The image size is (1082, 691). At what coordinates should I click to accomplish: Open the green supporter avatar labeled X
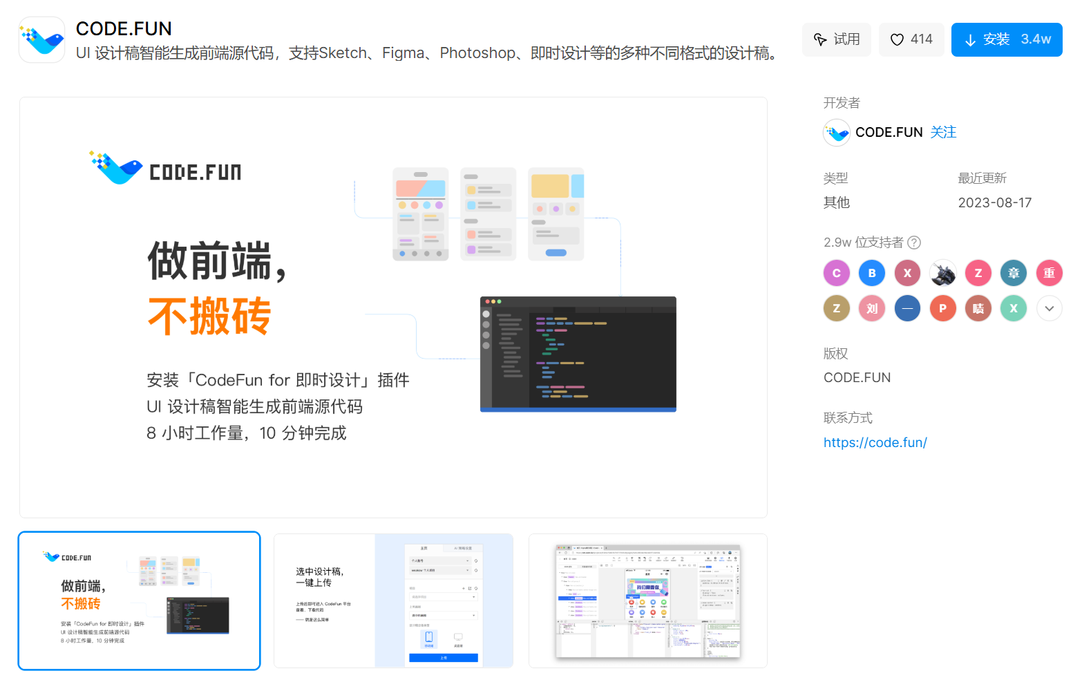tap(1014, 308)
